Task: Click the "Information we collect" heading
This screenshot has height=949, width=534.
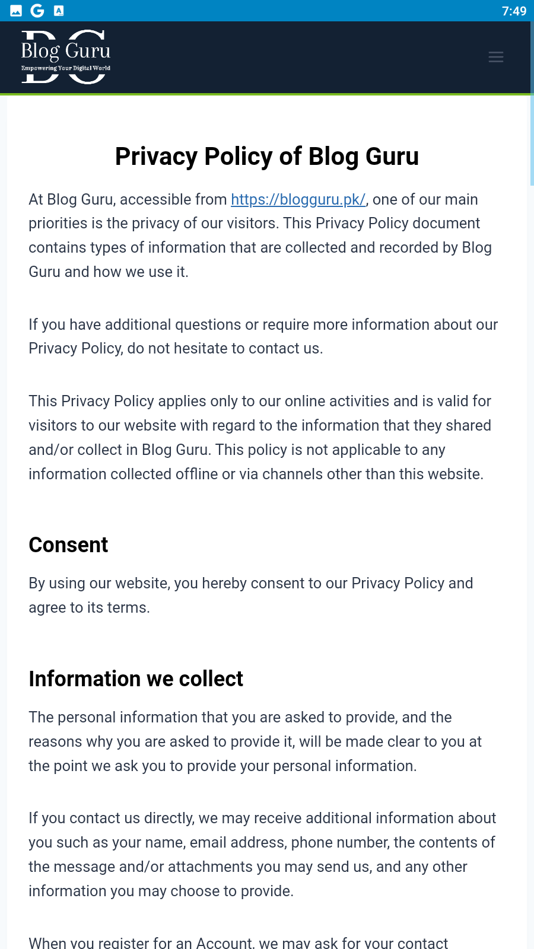Action: [136, 679]
